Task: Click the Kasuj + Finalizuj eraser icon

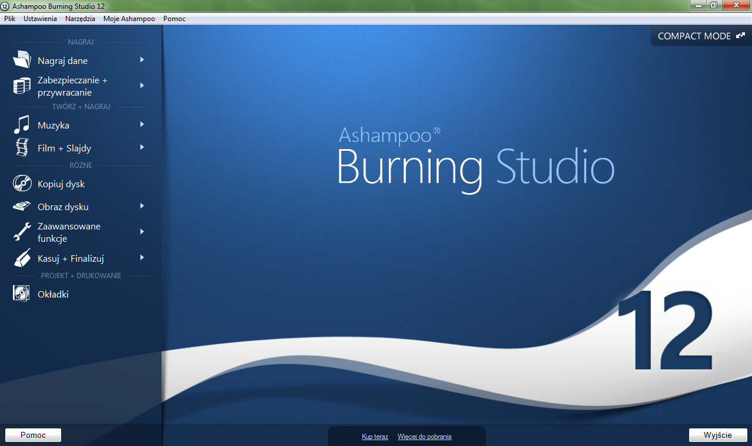Action: [22, 258]
